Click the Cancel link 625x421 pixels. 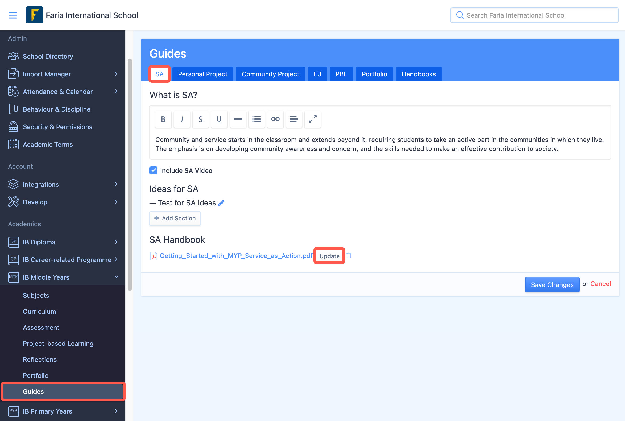coord(600,284)
